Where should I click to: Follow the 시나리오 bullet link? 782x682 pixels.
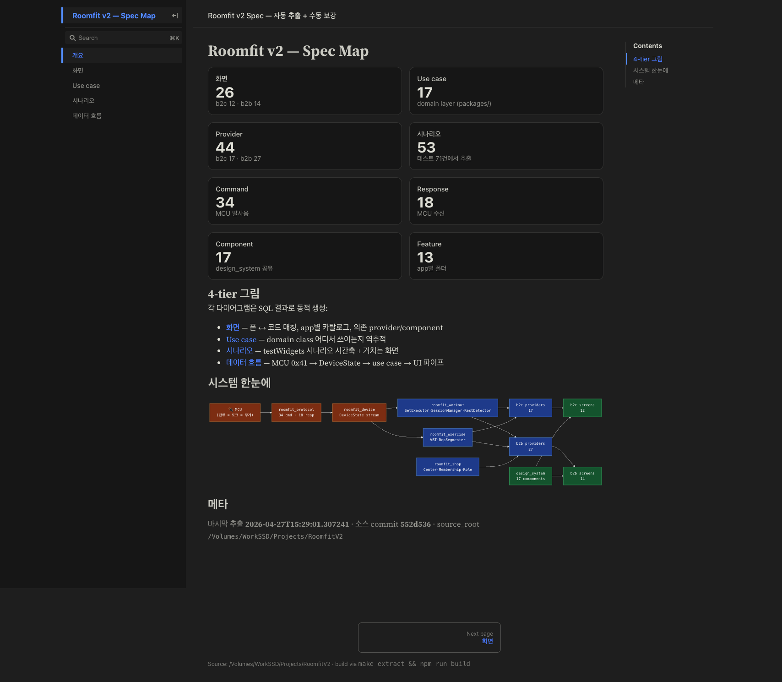(x=239, y=351)
